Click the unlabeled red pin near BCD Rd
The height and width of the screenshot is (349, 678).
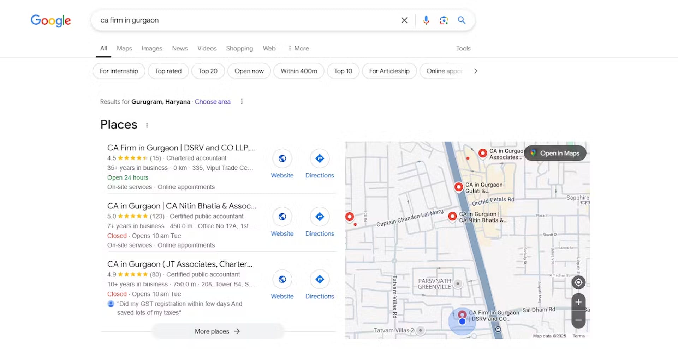tap(350, 217)
